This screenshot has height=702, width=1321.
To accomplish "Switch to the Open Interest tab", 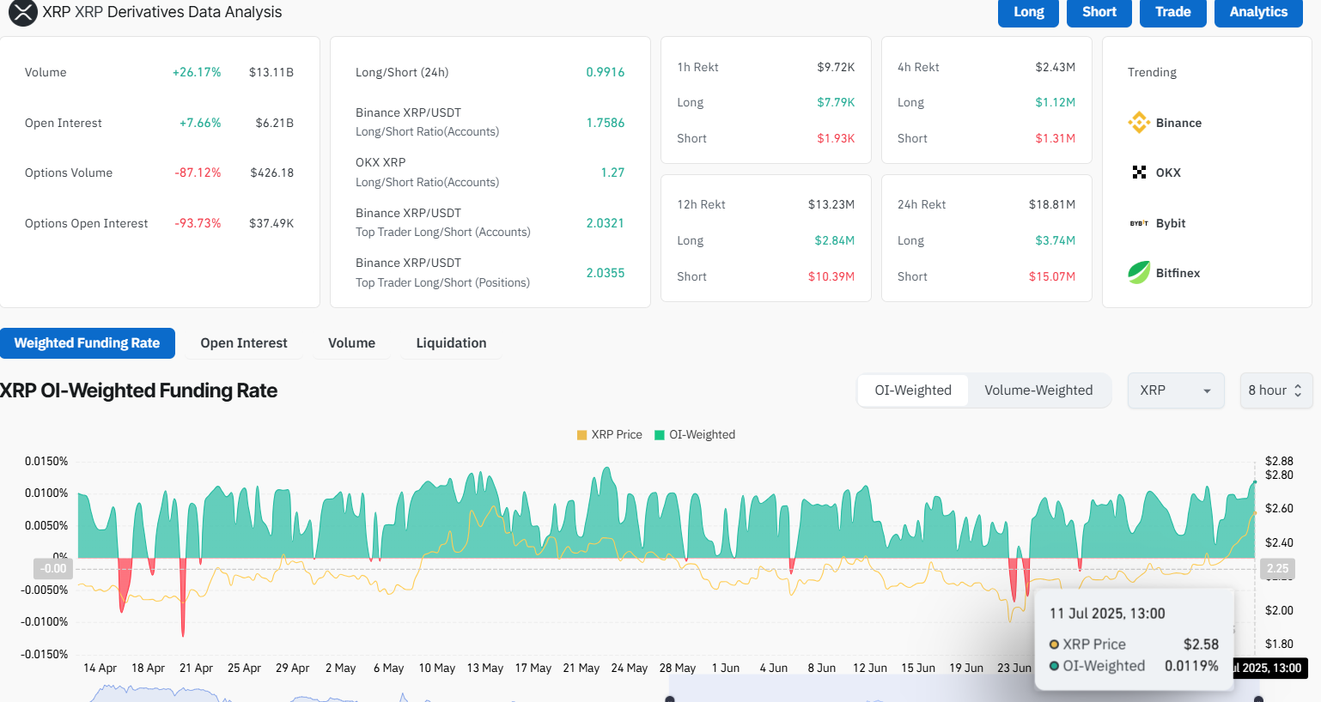I will (244, 343).
